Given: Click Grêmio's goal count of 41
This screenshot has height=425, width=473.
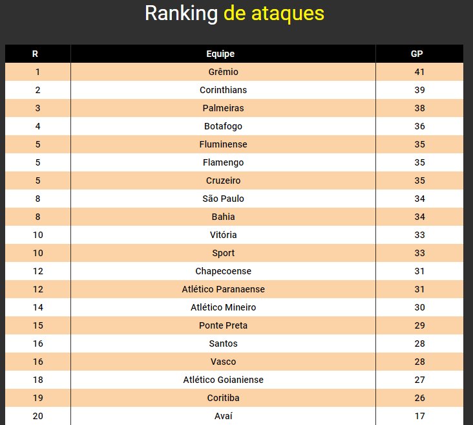Looking at the screenshot, I should click(419, 72).
